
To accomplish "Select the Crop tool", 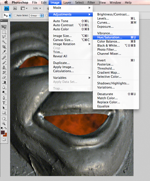I will pos(4,47).
